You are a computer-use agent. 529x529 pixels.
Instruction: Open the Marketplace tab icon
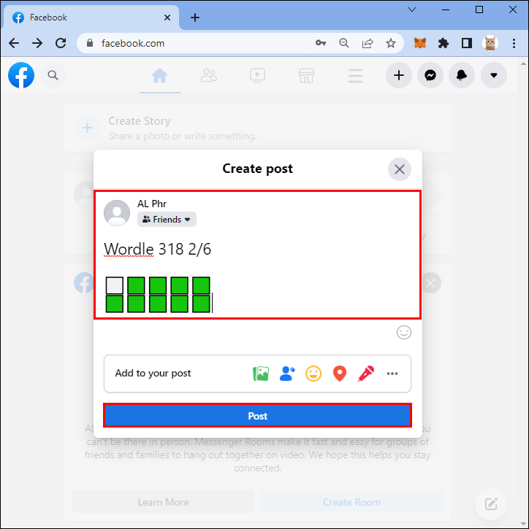[306, 75]
